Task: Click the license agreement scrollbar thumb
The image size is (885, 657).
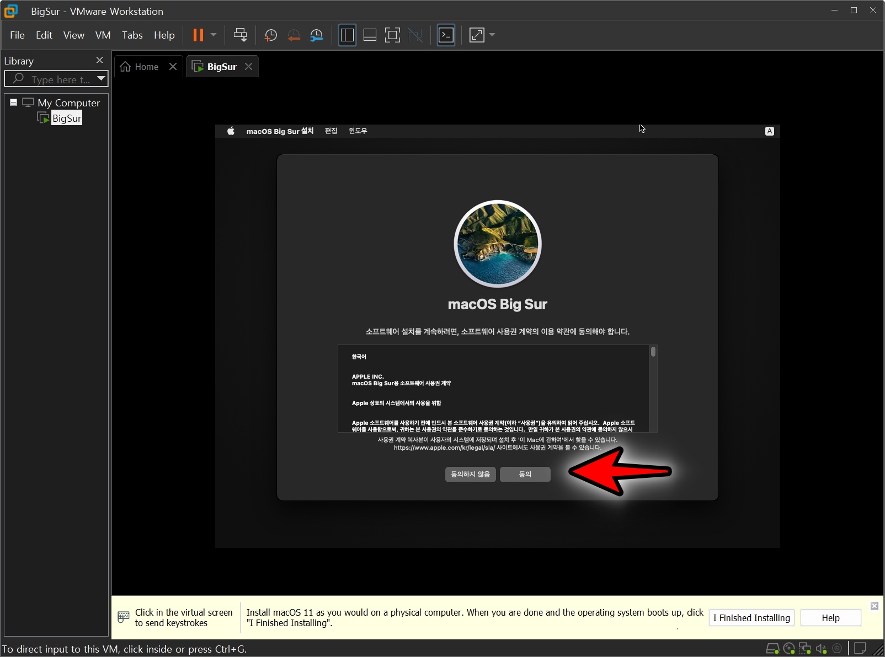Action: point(653,352)
